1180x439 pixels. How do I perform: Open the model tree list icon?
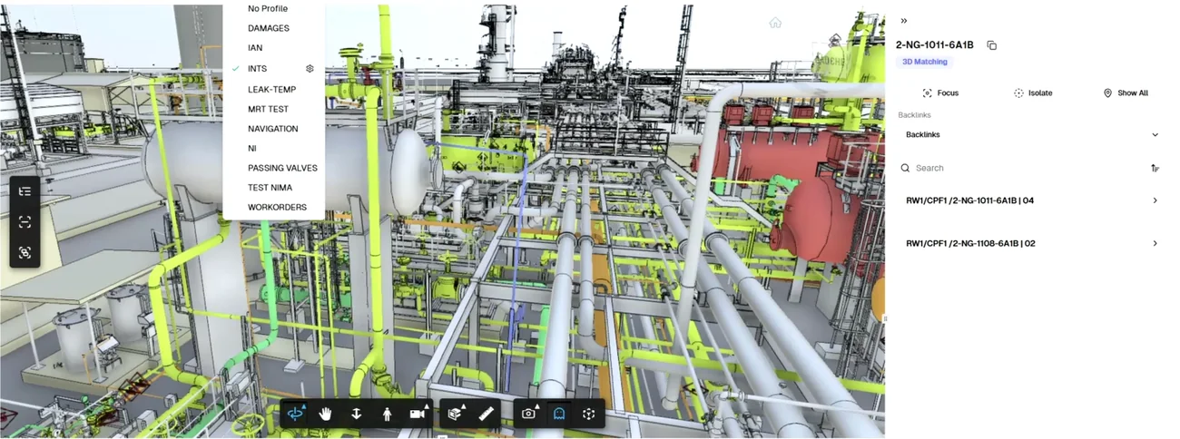click(x=25, y=191)
